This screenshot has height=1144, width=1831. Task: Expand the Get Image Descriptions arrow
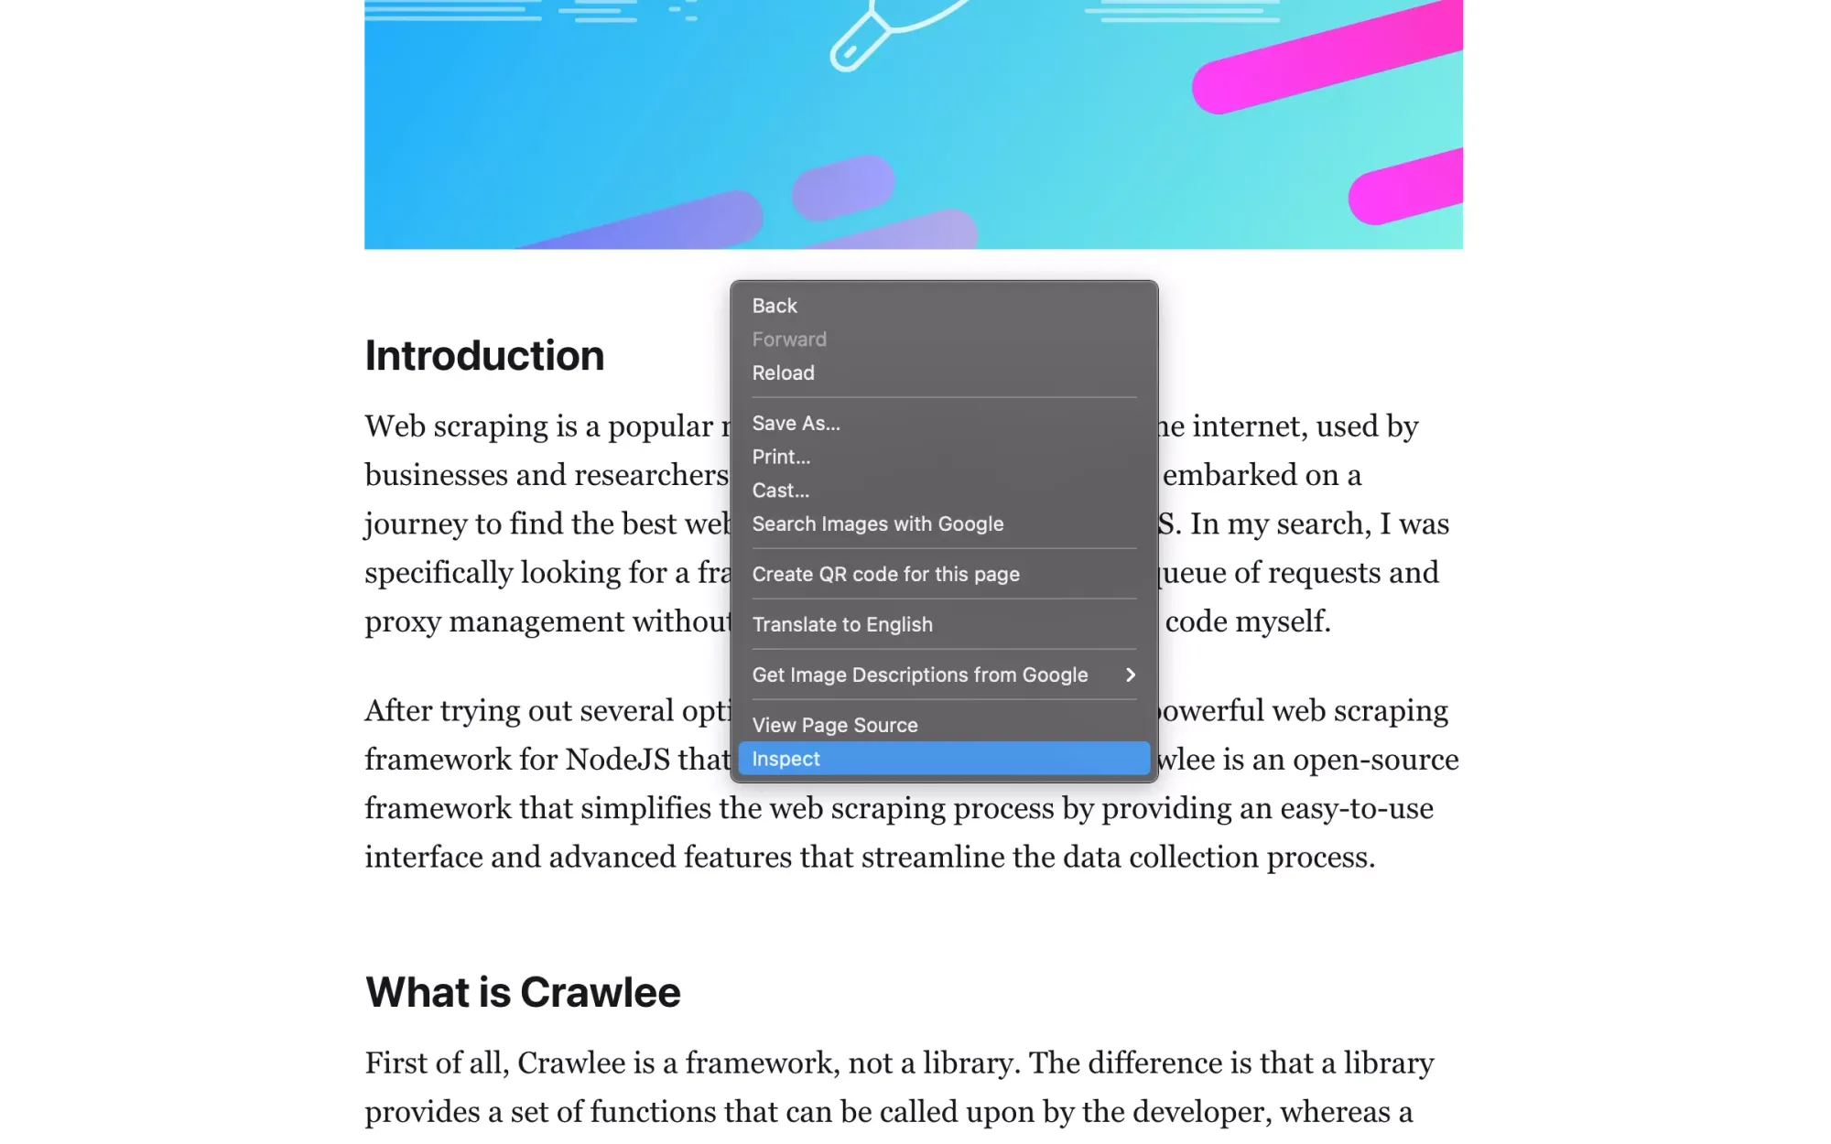pos(1129,675)
